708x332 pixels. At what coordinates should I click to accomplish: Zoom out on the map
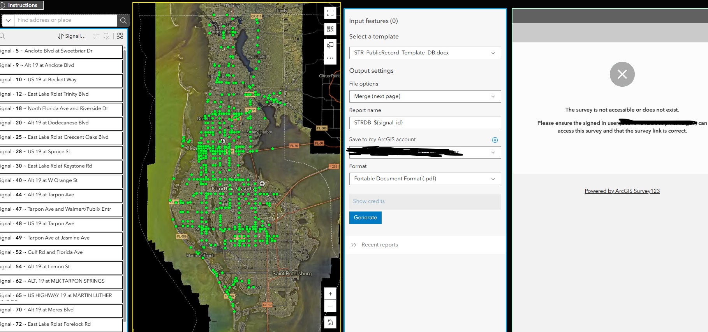[x=330, y=306]
